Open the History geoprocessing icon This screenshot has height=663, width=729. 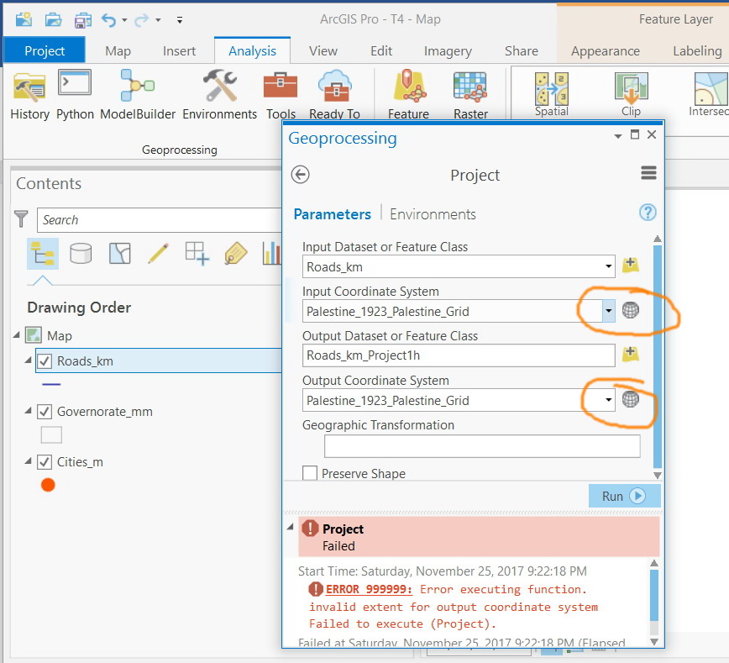(x=29, y=94)
